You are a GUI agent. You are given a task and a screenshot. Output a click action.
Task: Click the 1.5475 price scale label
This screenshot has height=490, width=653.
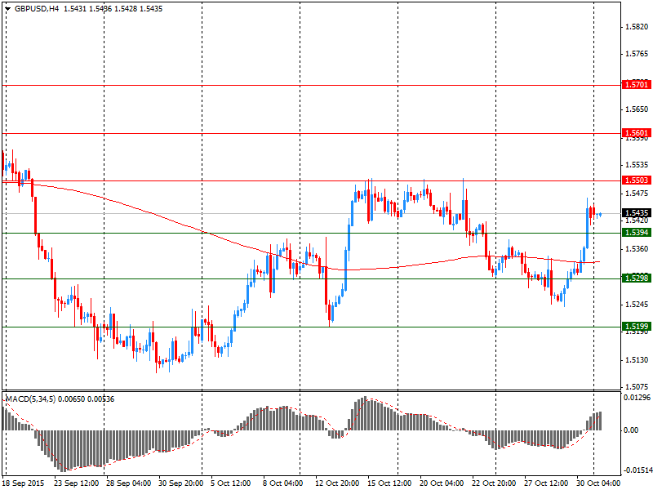[637, 194]
